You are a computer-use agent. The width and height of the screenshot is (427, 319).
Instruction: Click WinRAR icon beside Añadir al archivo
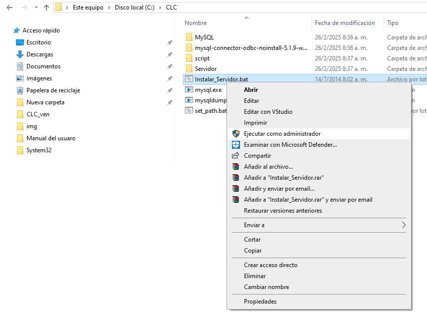click(x=235, y=167)
